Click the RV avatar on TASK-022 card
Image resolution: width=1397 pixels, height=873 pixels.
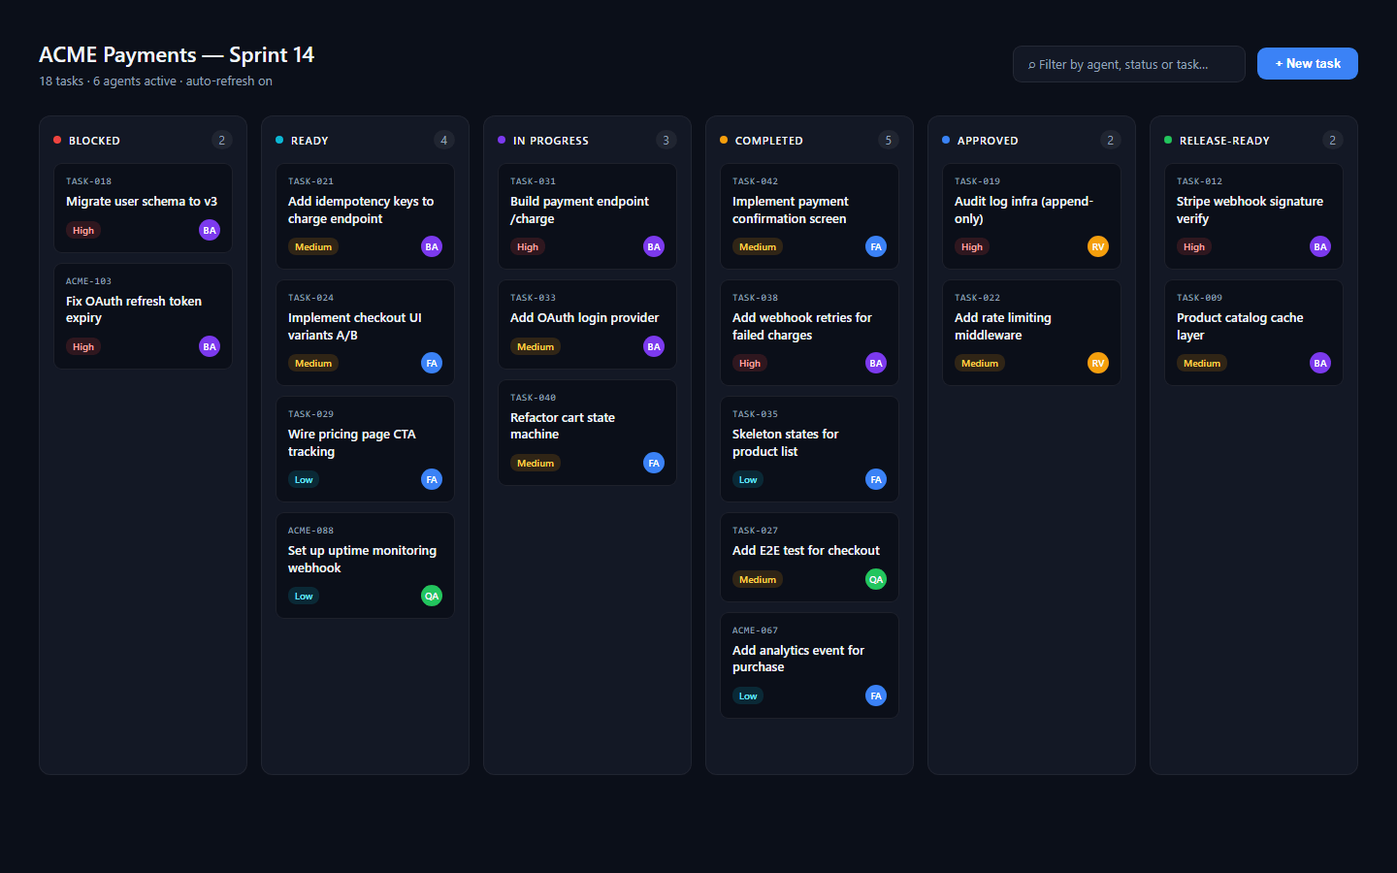click(x=1098, y=363)
